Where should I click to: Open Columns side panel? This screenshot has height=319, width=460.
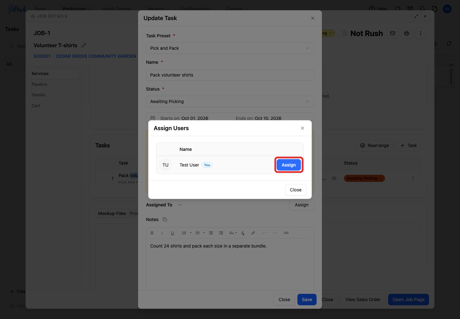click(x=451, y=73)
